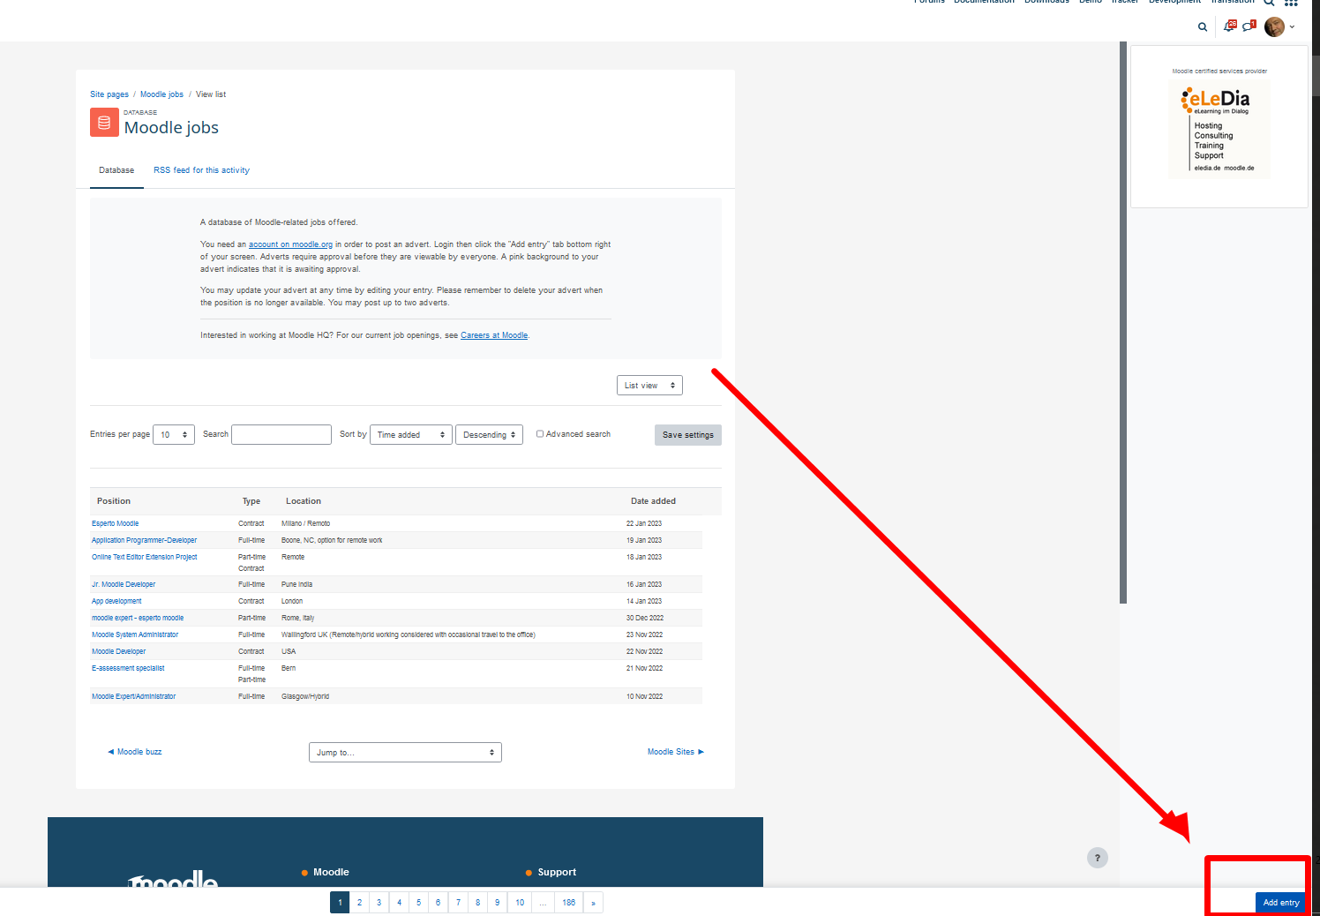Open the Sort by Time added dropdown
Image resolution: width=1320 pixels, height=916 pixels.
[411, 435]
